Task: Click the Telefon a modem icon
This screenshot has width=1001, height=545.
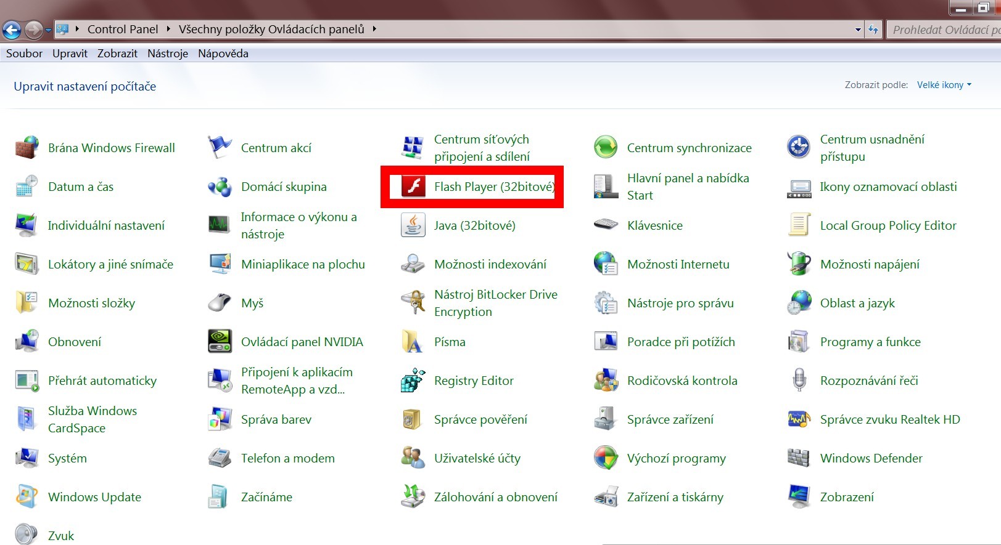Action: [x=220, y=458]
